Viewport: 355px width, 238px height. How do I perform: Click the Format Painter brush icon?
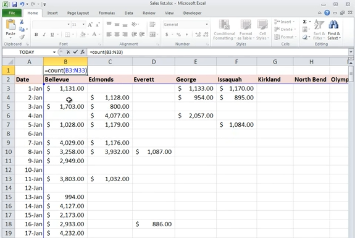point(22,37)
